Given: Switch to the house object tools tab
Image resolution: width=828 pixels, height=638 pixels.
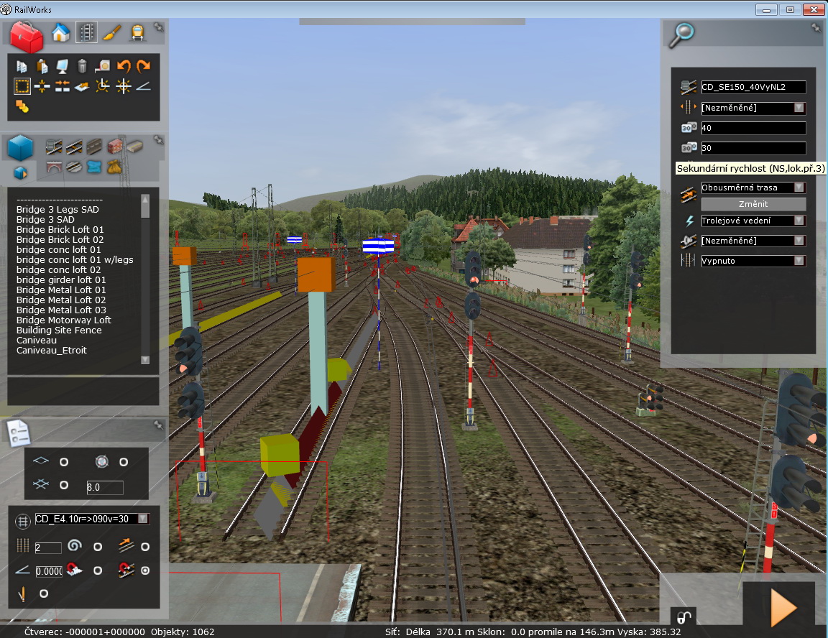Looking at the screenshot, I should pos(60,33).
